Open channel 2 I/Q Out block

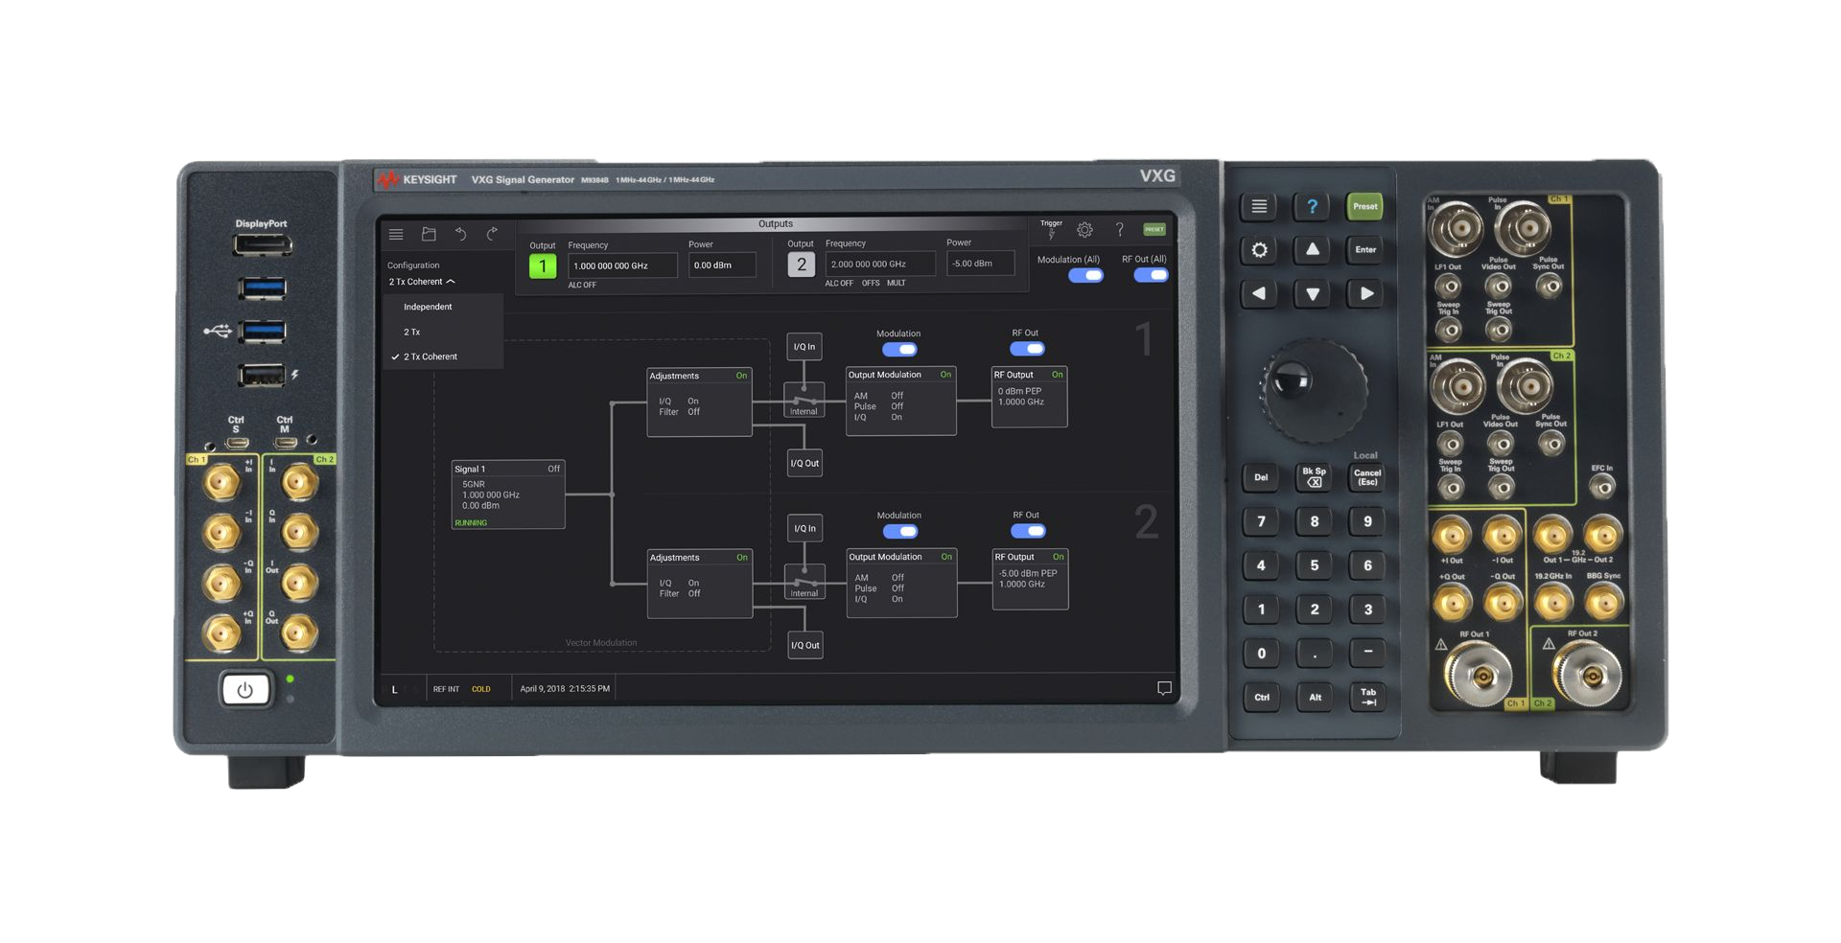click(805, 645)
